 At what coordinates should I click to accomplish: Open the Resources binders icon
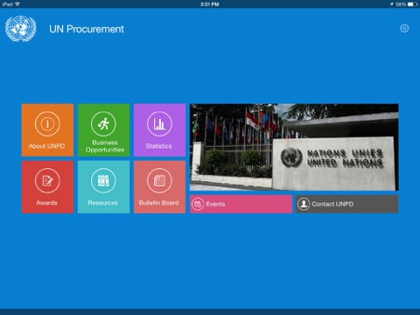[x=103, y=180]
